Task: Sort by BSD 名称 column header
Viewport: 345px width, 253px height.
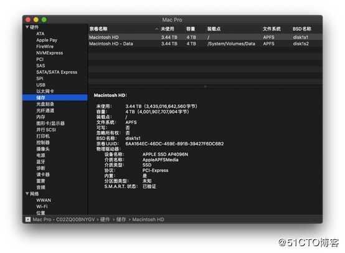Action: (302, 29)
